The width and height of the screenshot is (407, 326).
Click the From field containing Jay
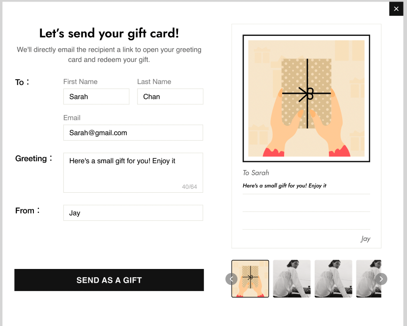[133, 213]
